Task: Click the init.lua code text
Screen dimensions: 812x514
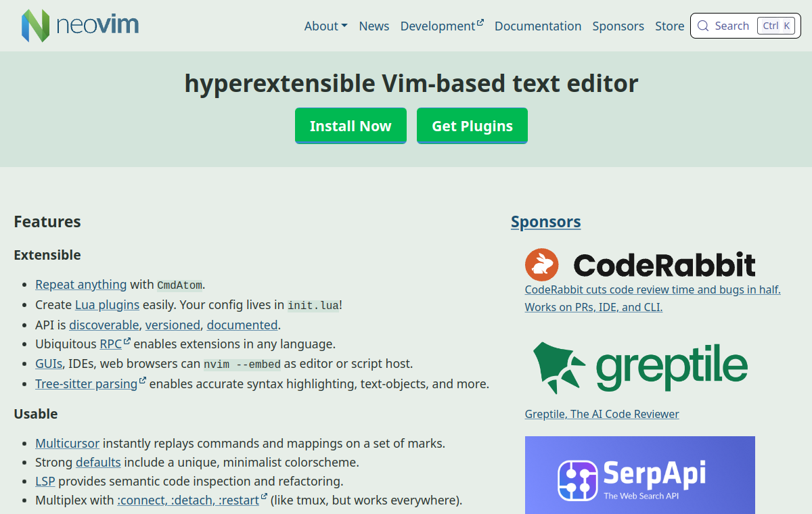Action: pos(313,306)
